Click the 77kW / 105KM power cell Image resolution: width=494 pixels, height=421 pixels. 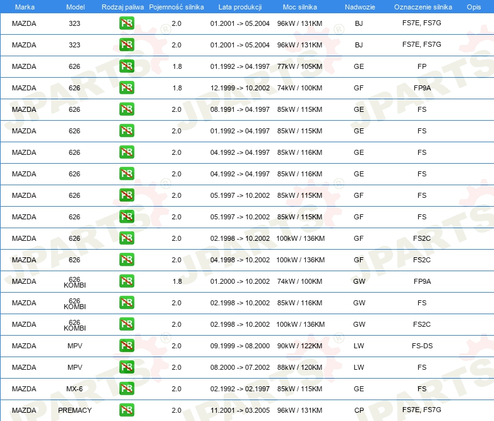[x=299, y=66]
